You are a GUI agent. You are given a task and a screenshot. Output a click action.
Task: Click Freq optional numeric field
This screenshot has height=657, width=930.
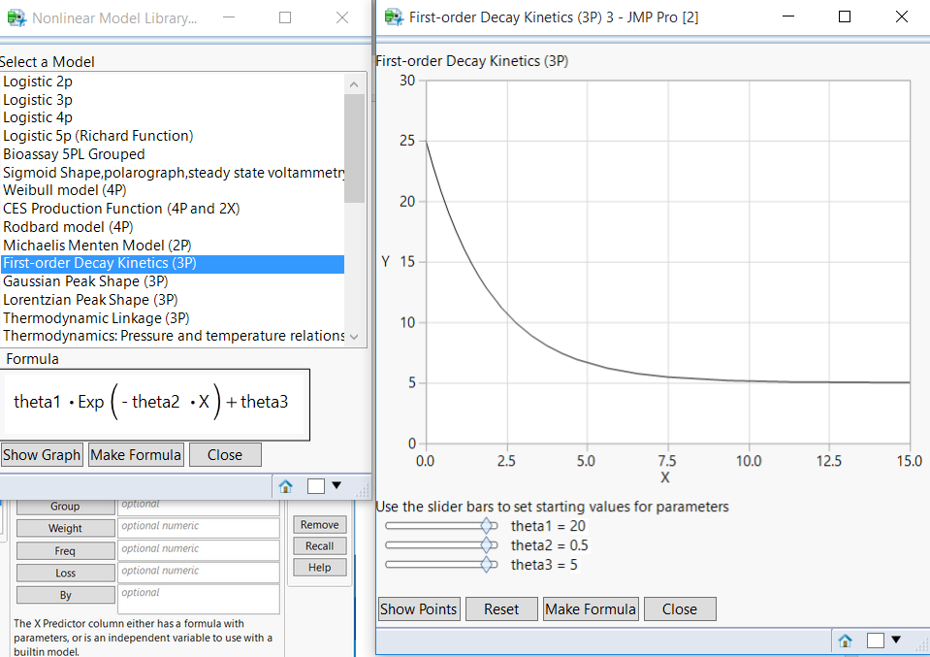[x=199, y=550]
